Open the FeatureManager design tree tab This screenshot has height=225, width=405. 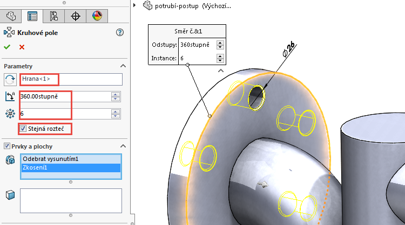(x=11, y=16)
